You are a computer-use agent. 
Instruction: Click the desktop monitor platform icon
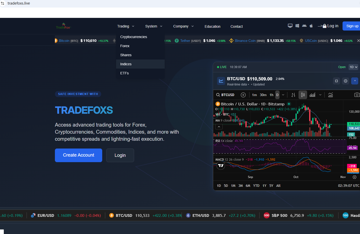click(290, 26)
